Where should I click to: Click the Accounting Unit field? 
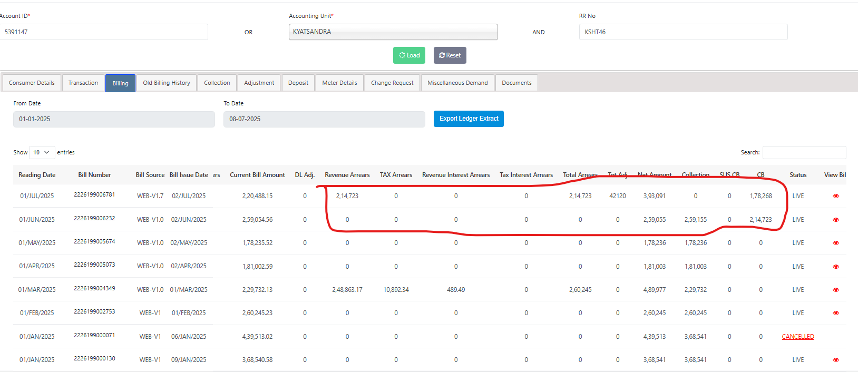click(x=393, y=32)
